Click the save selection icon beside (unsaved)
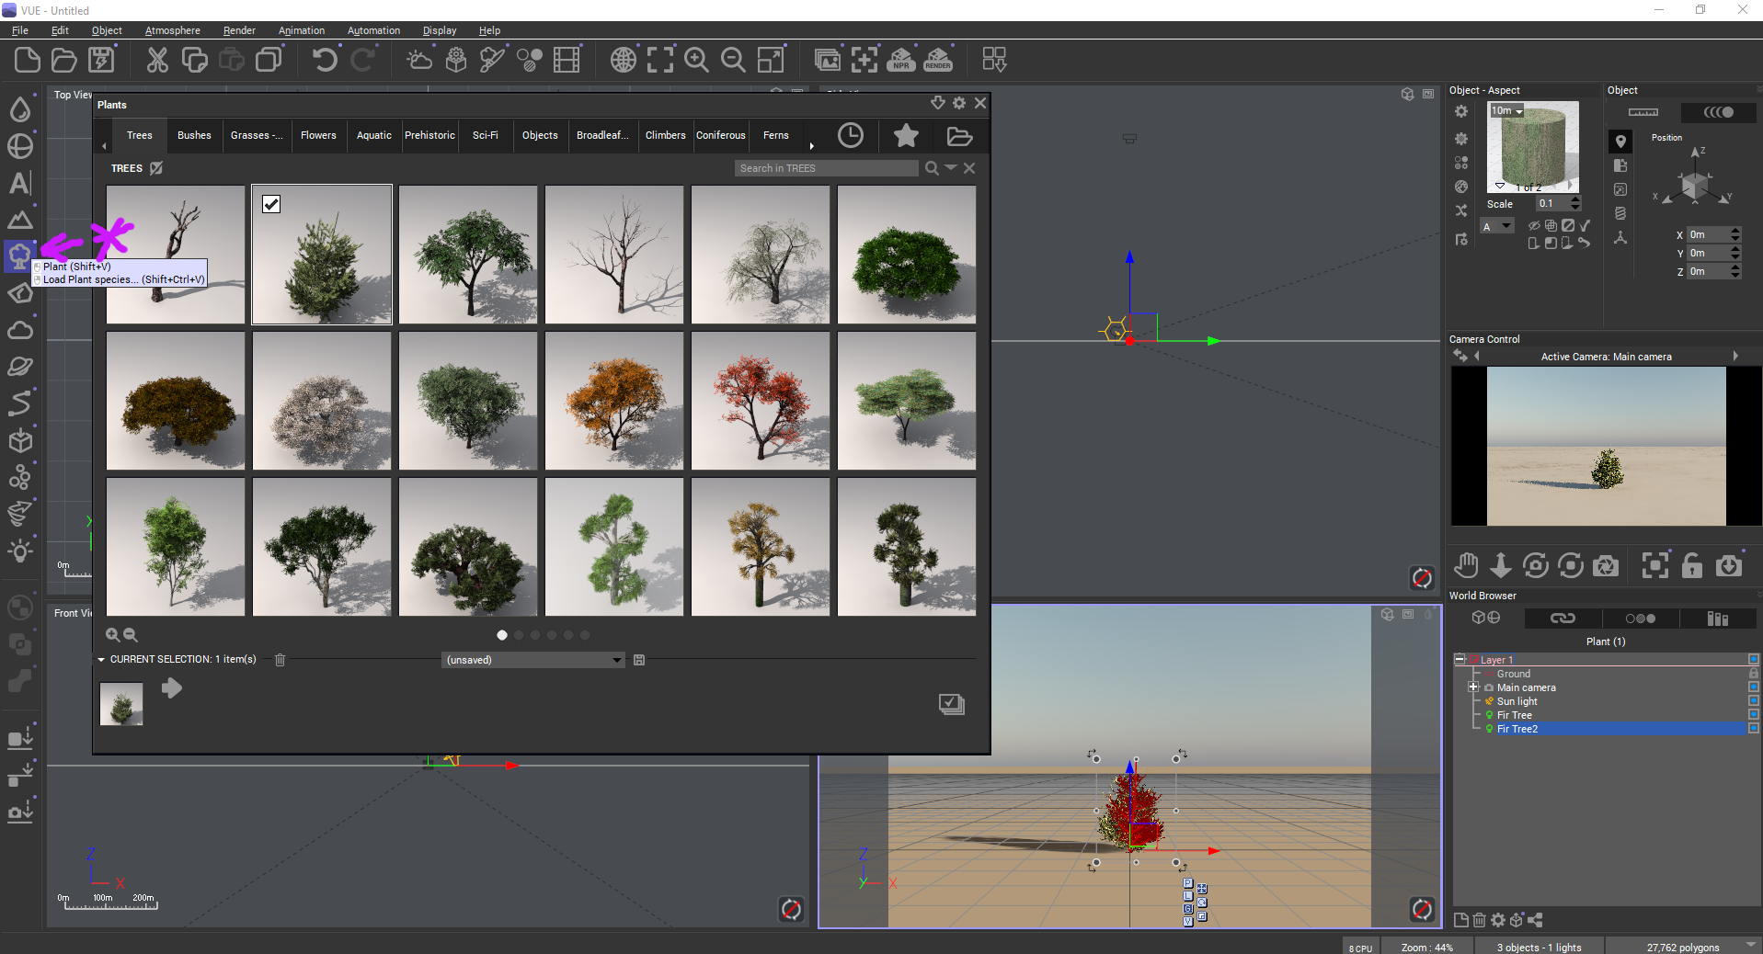Image resolution: width=1763 pixels, height=954 pixels. coord(639,660)
